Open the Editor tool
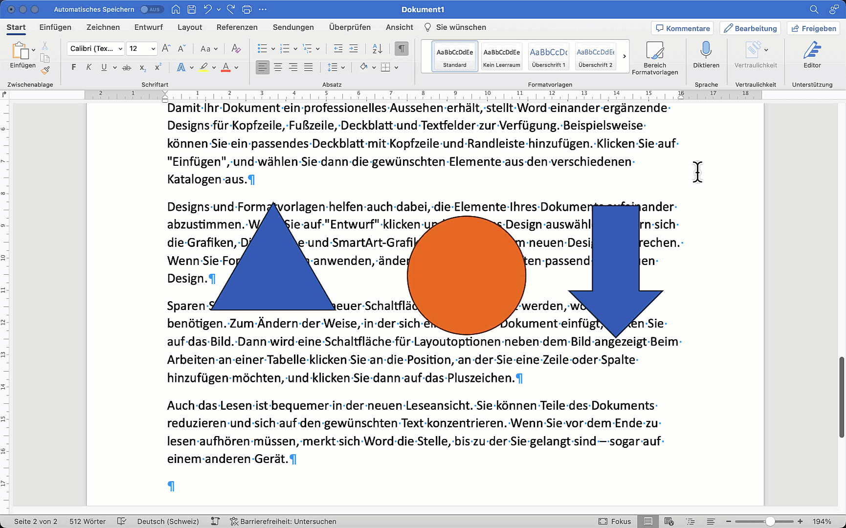The width and height of the screenshot is (846, 528). 812,54
